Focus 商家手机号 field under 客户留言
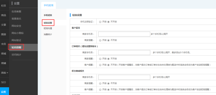Screen dimensions: 216x95 click(x=124, y=34)
